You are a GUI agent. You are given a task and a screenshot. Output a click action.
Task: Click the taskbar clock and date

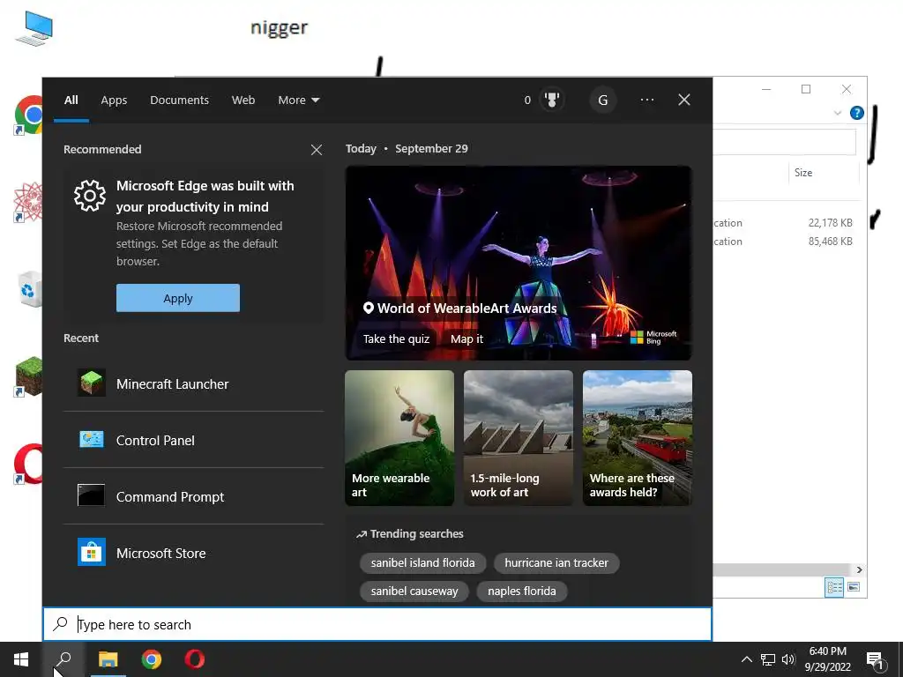(x=827, y=659)
